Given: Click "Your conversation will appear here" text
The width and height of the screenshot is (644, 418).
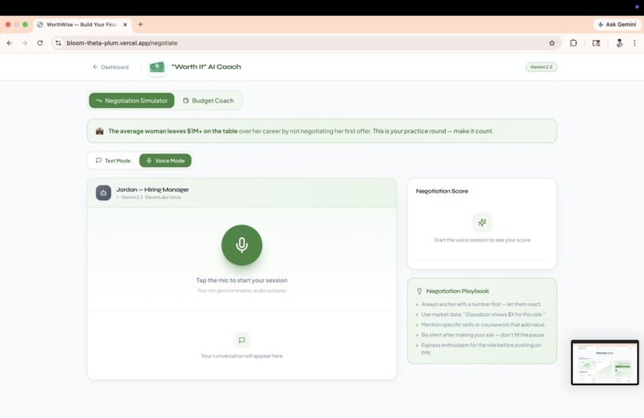Looking at the screenshot, I should [x=241, y=356].
